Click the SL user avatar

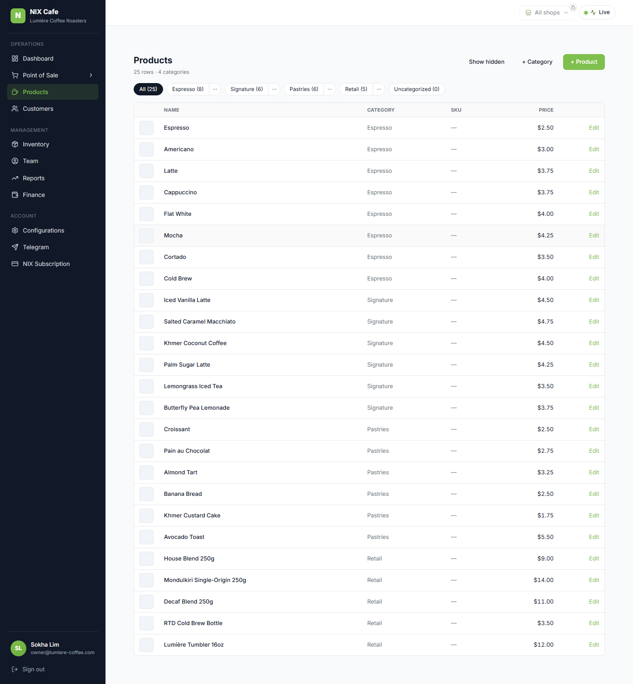coord(18,648)
